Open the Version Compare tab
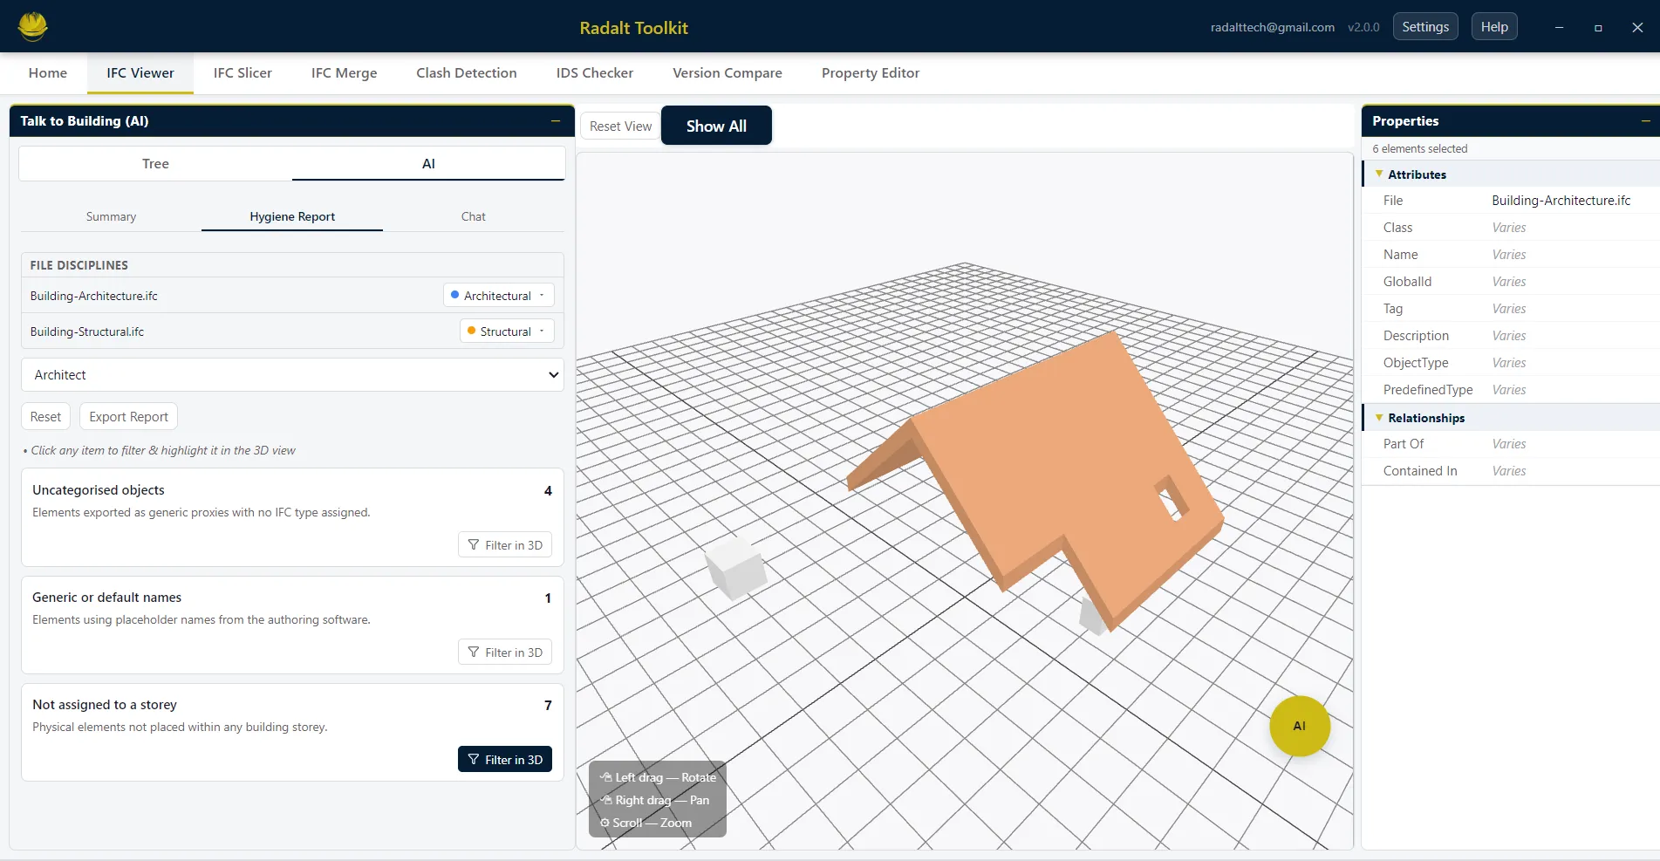Screen dimensions: 1660x861 tap(728, 73)
